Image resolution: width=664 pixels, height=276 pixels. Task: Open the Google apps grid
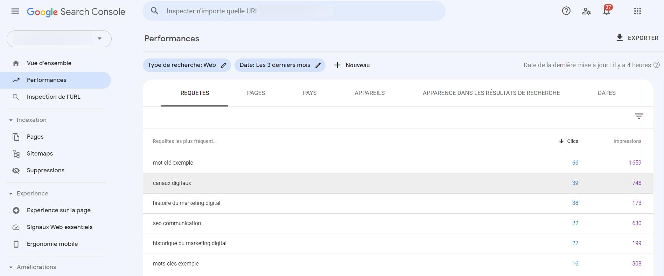[x=637, y=11]
